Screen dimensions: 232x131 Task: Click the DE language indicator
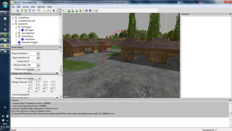pos(5,107)
